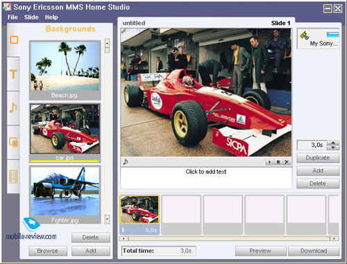Viewport: 347px width, 264px height.
Task: Decrease slide duration with down arrow
Action: (x=333, y=148)
